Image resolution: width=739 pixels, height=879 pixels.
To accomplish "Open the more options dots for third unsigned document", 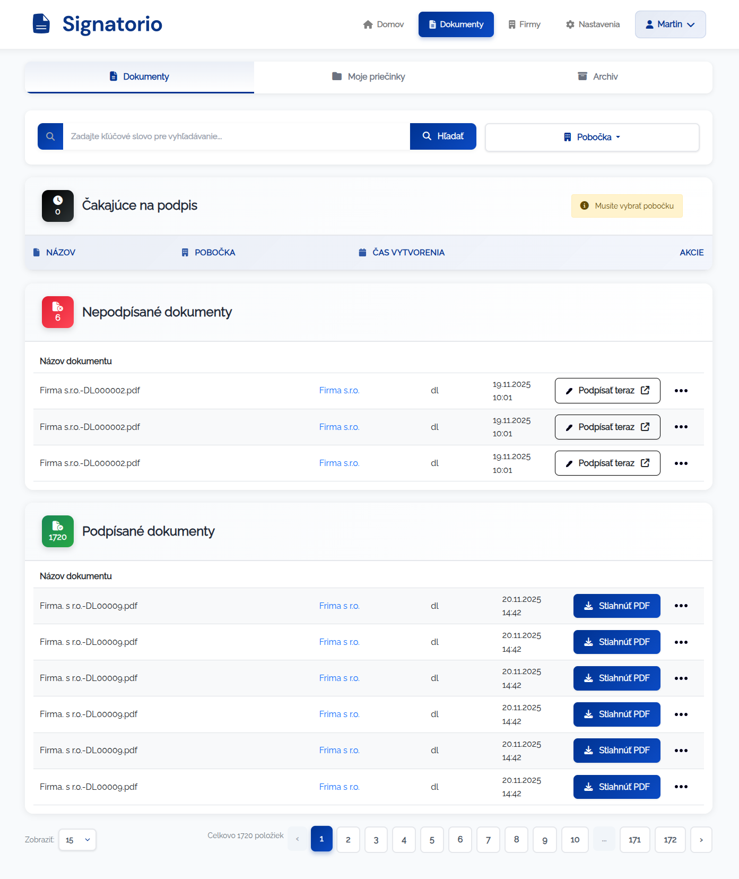I will [x=681, y=463].
